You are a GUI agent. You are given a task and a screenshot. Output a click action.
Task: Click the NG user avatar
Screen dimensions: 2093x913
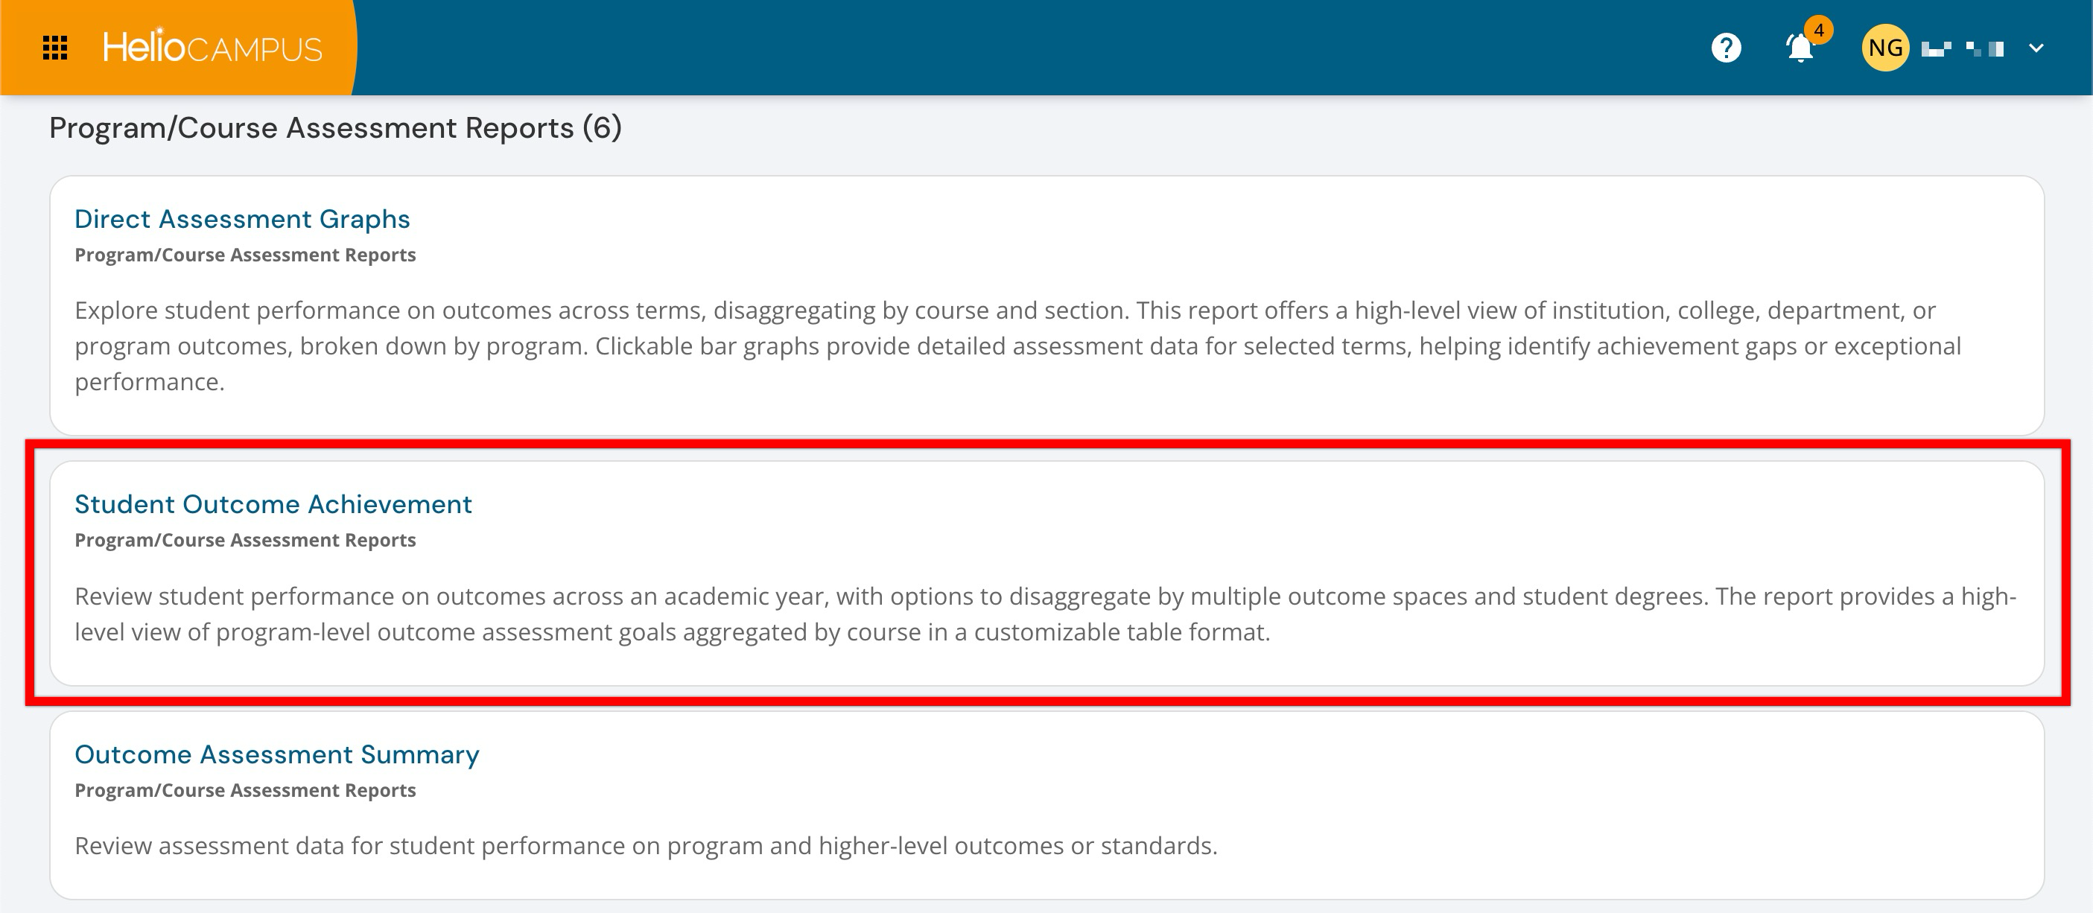[1884, 48]
